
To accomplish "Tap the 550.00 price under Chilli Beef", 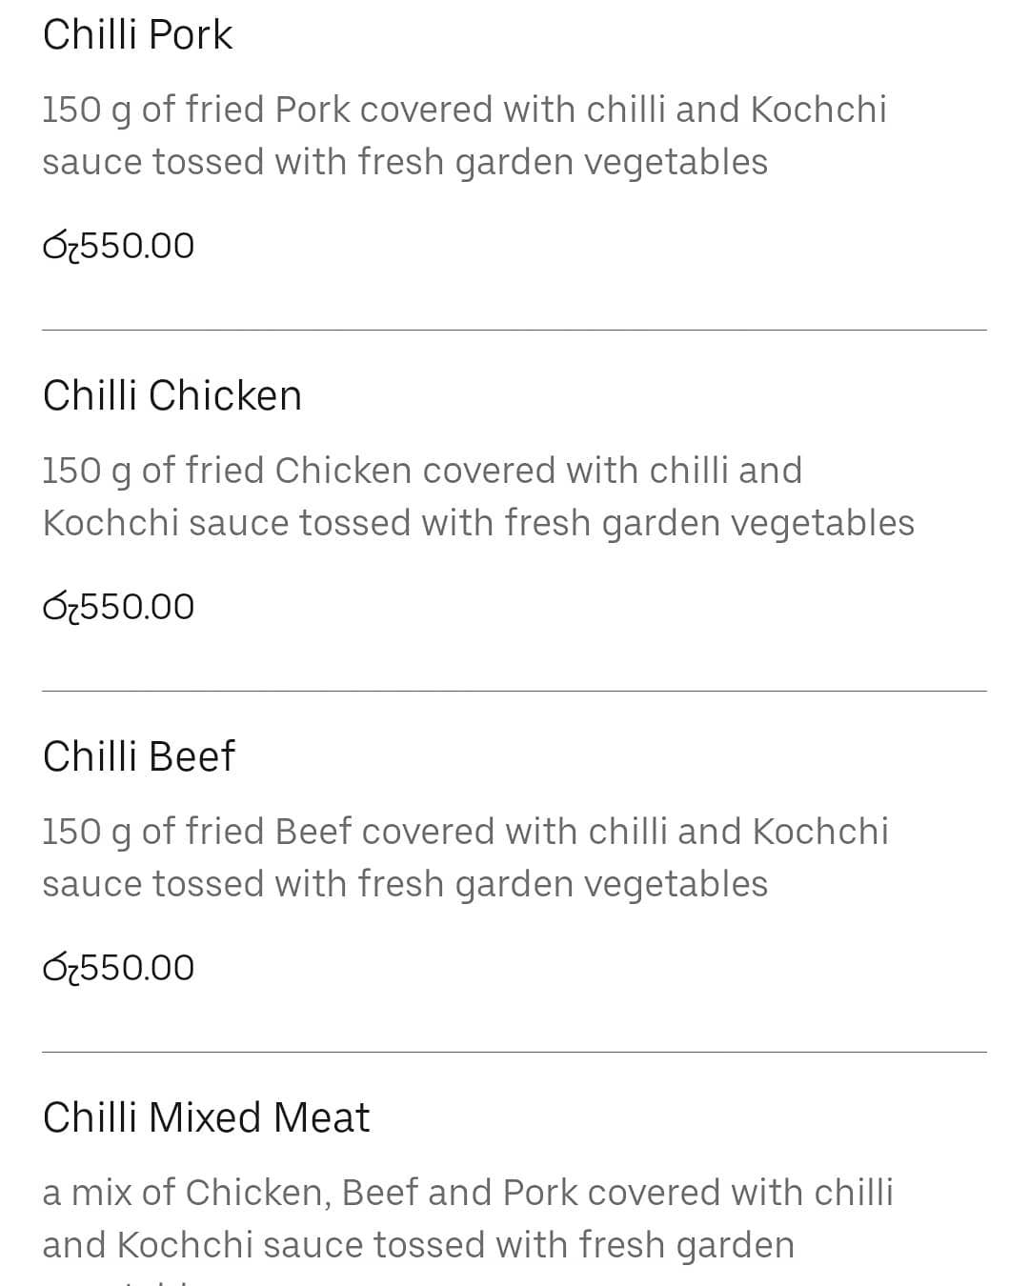I will (137, 968).
